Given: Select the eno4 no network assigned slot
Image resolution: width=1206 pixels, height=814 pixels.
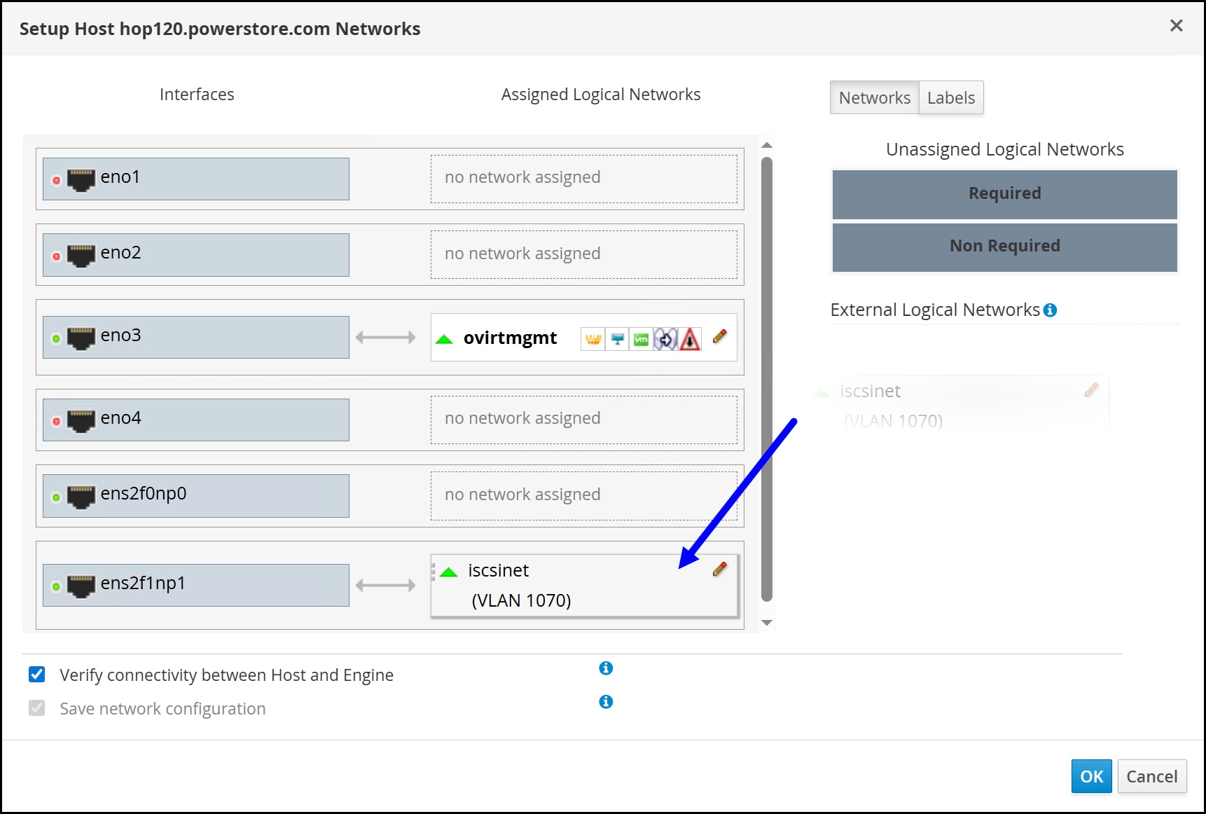Looking at the screenshot, I should coord(584,420).
